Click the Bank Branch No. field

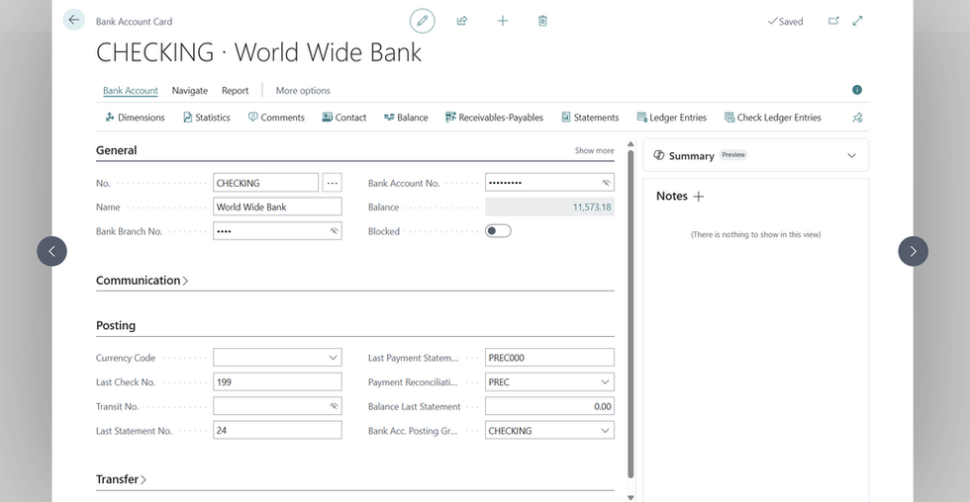click(277, 231)
